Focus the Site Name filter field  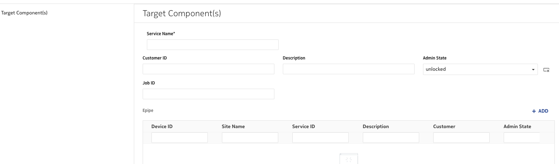[x=250, y=138]
